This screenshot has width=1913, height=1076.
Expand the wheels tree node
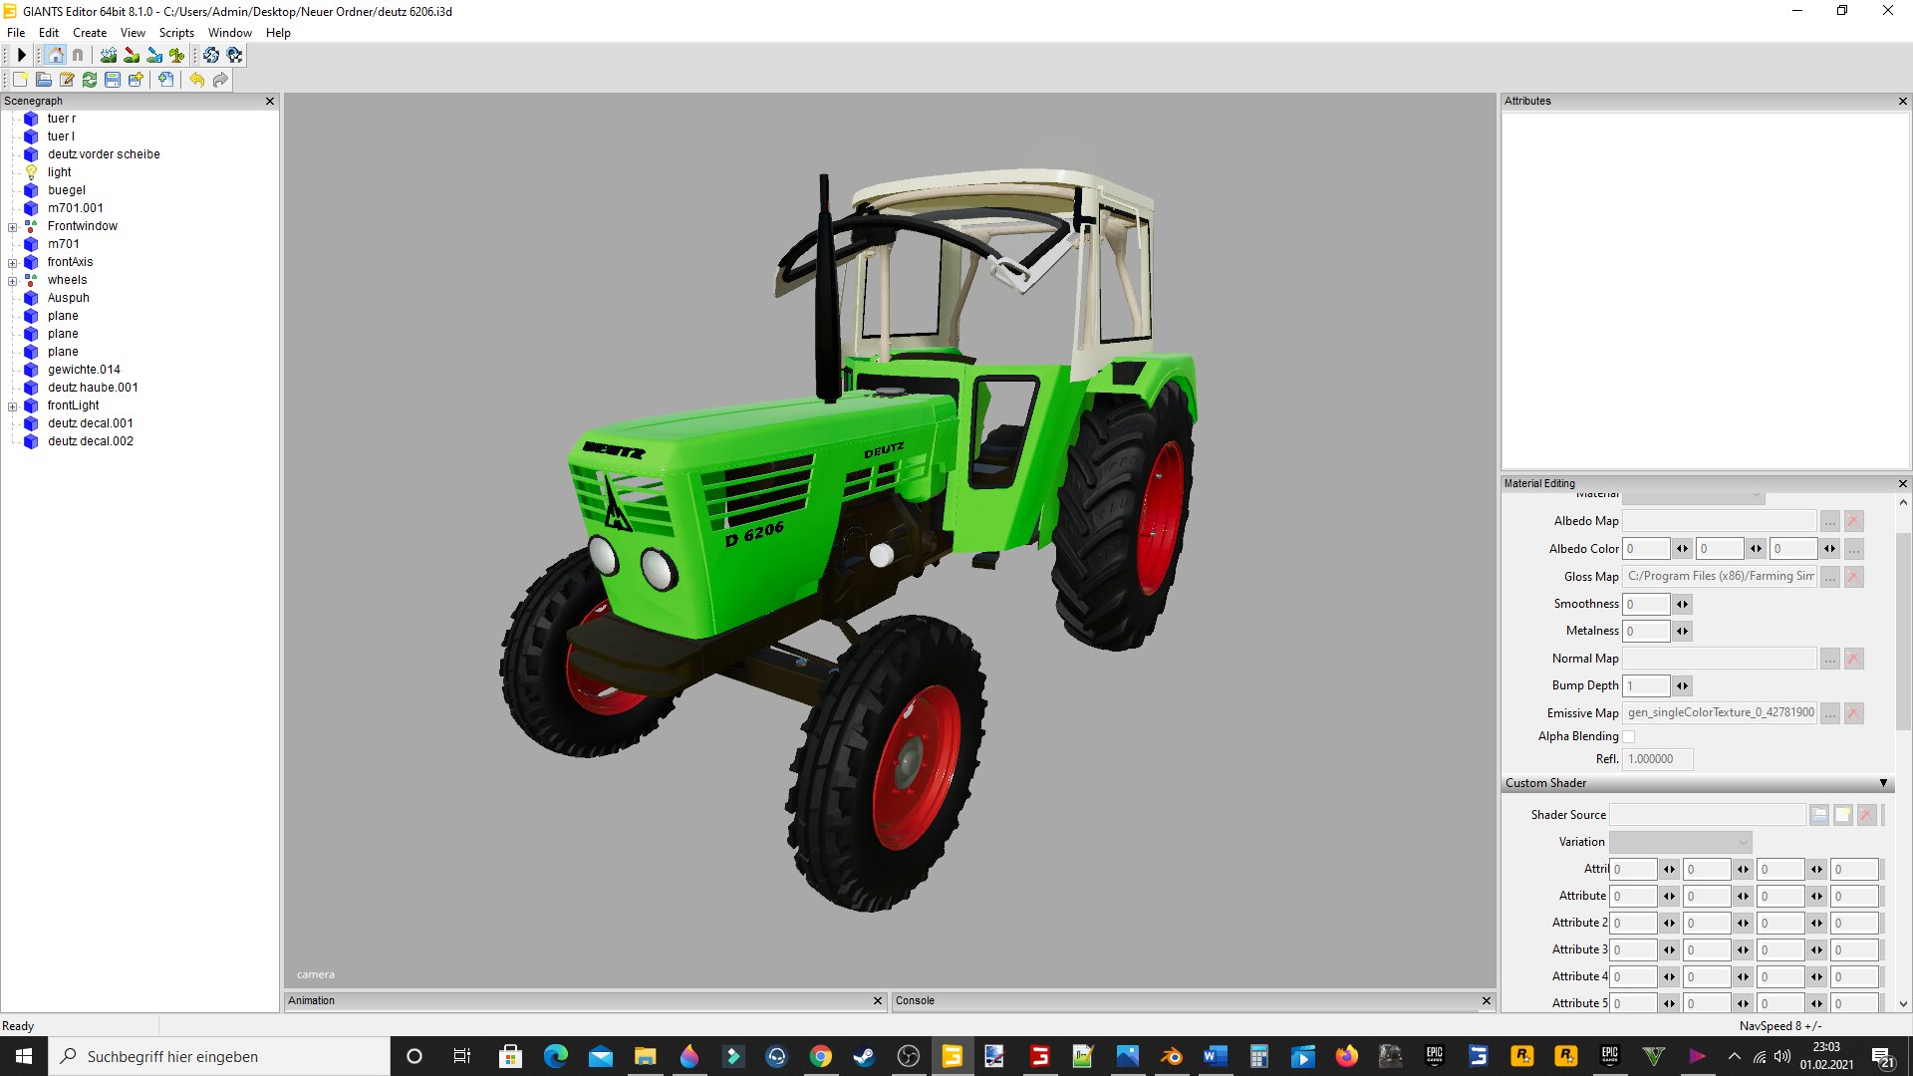(12, 281)
